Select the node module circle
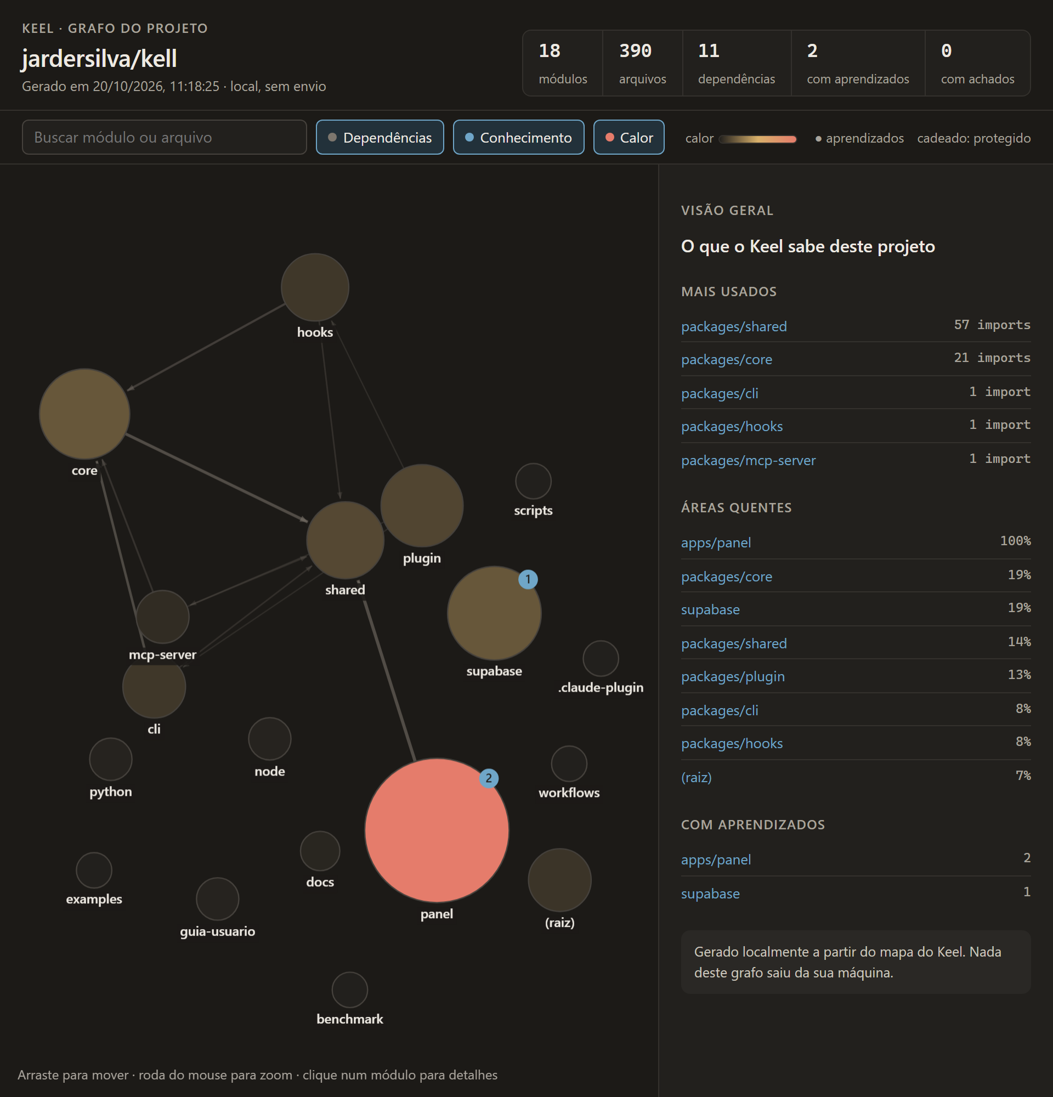The width and height of the screenshot is (1053, 1097). (270, 739)
